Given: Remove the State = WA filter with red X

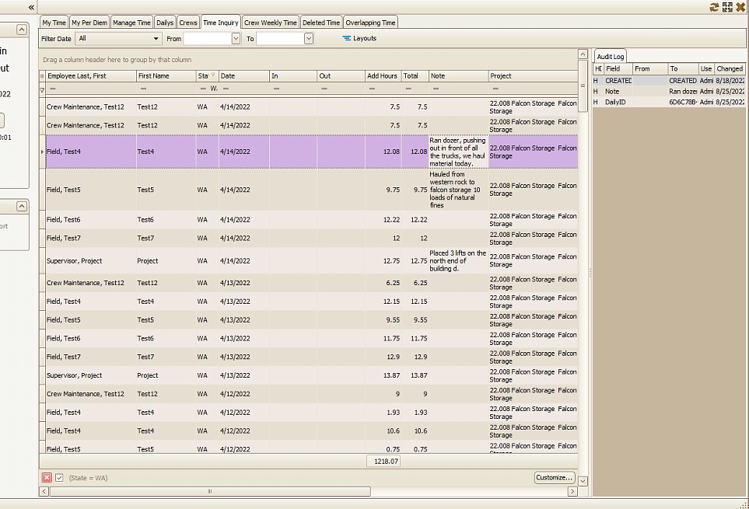Looking at the screenshot, I should point(47,478).
